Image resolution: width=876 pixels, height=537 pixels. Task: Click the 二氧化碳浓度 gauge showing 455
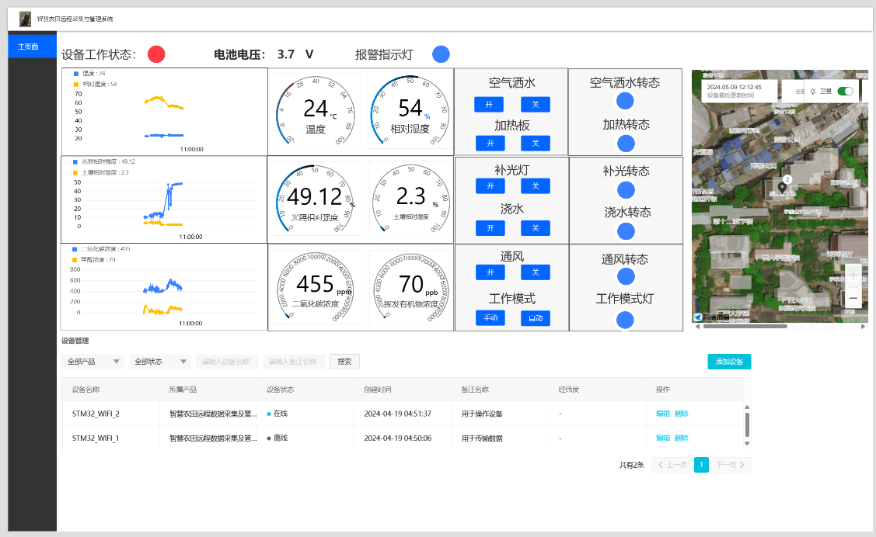coord(316,287)
